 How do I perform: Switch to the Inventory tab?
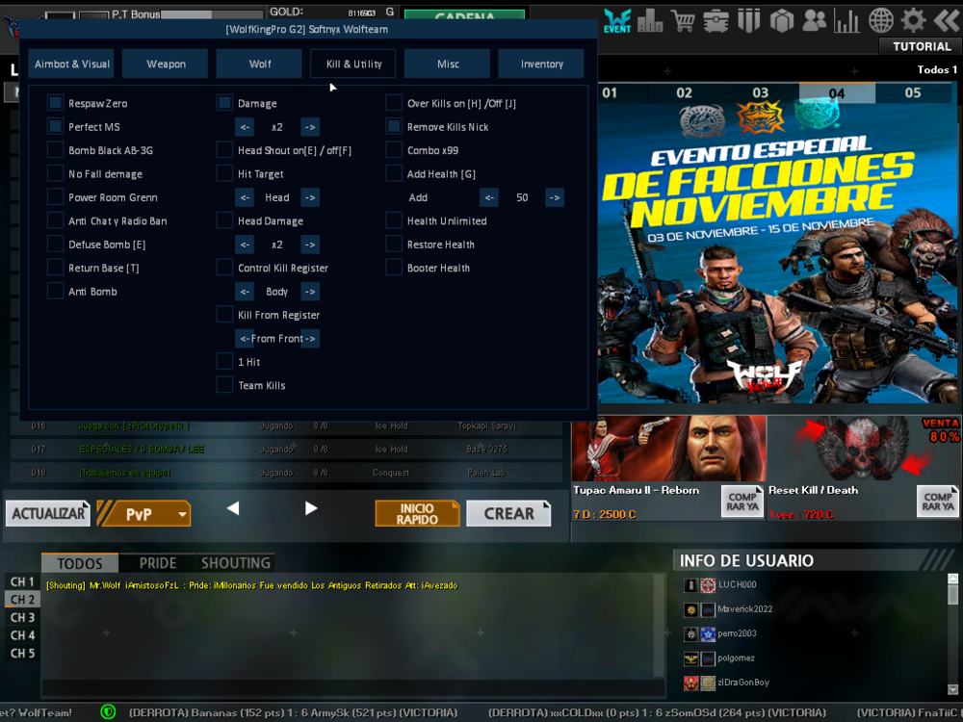(541, 64)
